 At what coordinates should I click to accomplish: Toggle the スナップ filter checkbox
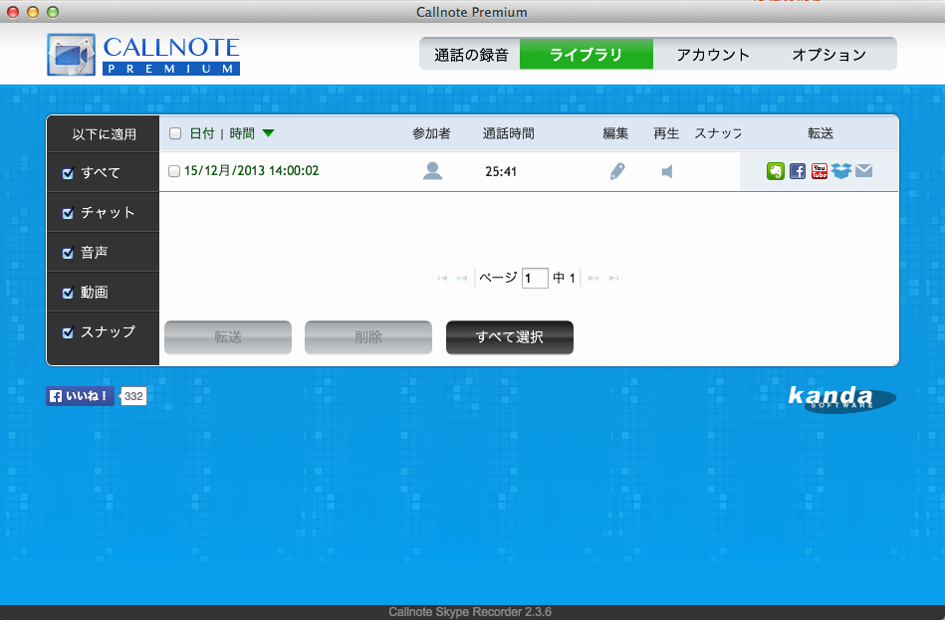tap(68, 332)
